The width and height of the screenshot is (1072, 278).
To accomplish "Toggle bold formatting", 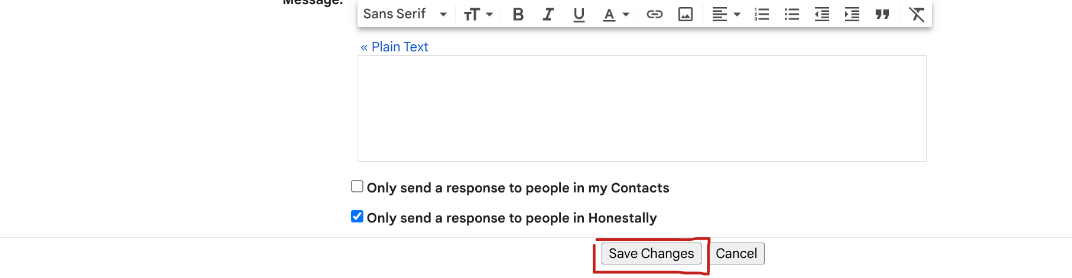I will pyautogui.click(x=518, y=14).
